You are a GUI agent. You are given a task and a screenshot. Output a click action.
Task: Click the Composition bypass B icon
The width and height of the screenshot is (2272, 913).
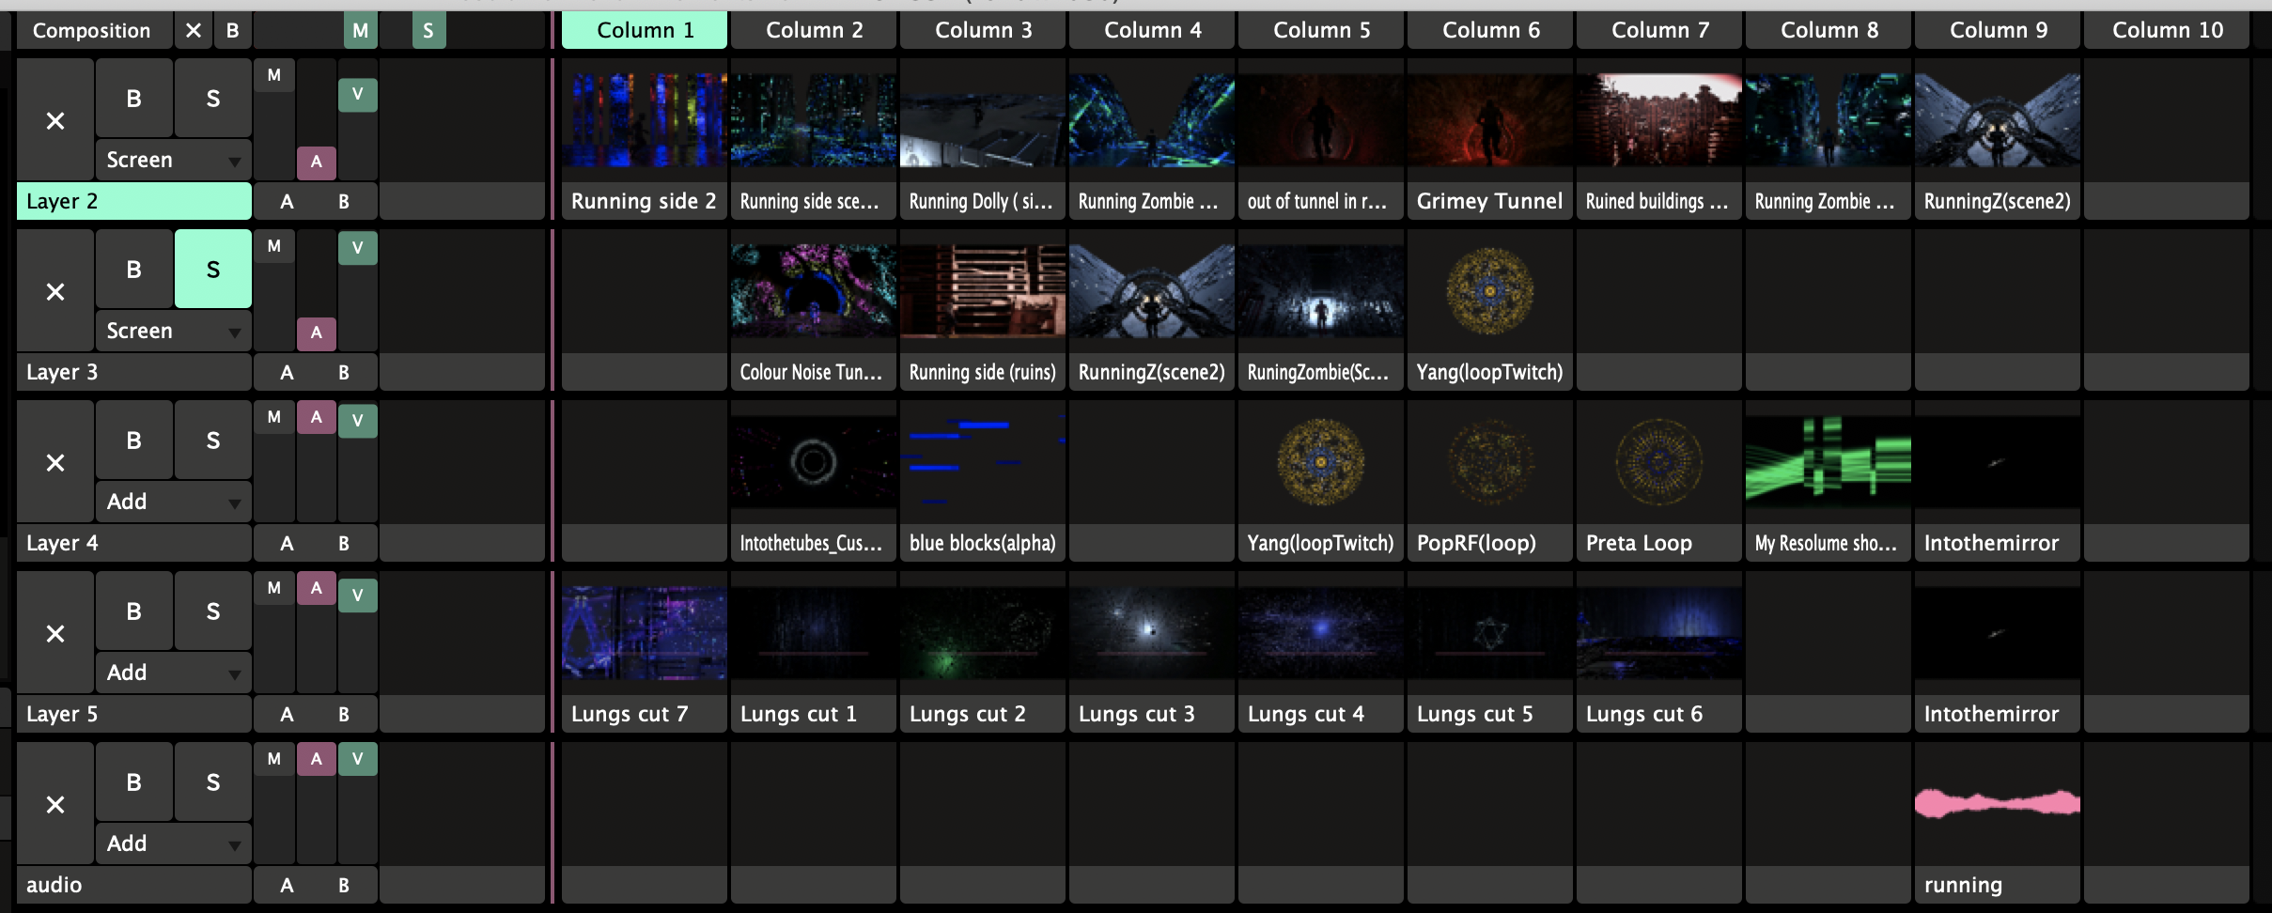(x=232, y=31)
